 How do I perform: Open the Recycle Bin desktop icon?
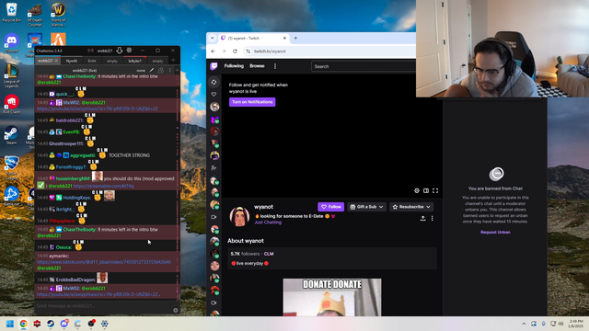coord(12,12)
